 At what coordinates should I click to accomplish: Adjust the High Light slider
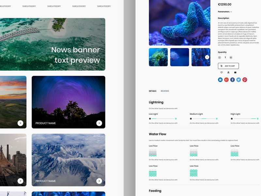(x=245, y=119)
